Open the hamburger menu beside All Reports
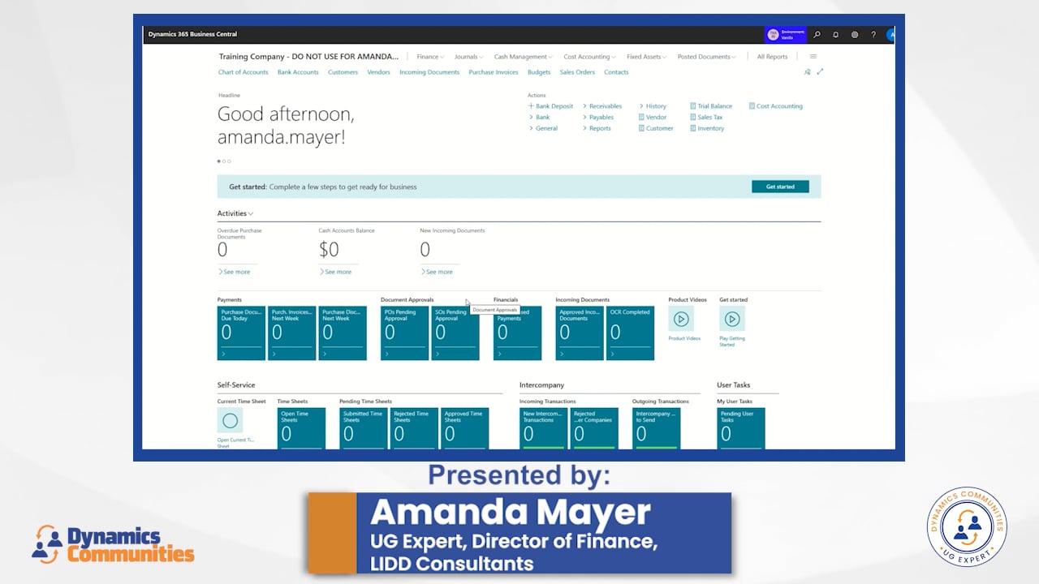This screenshot has width=1039, height=584. (813, 57)
